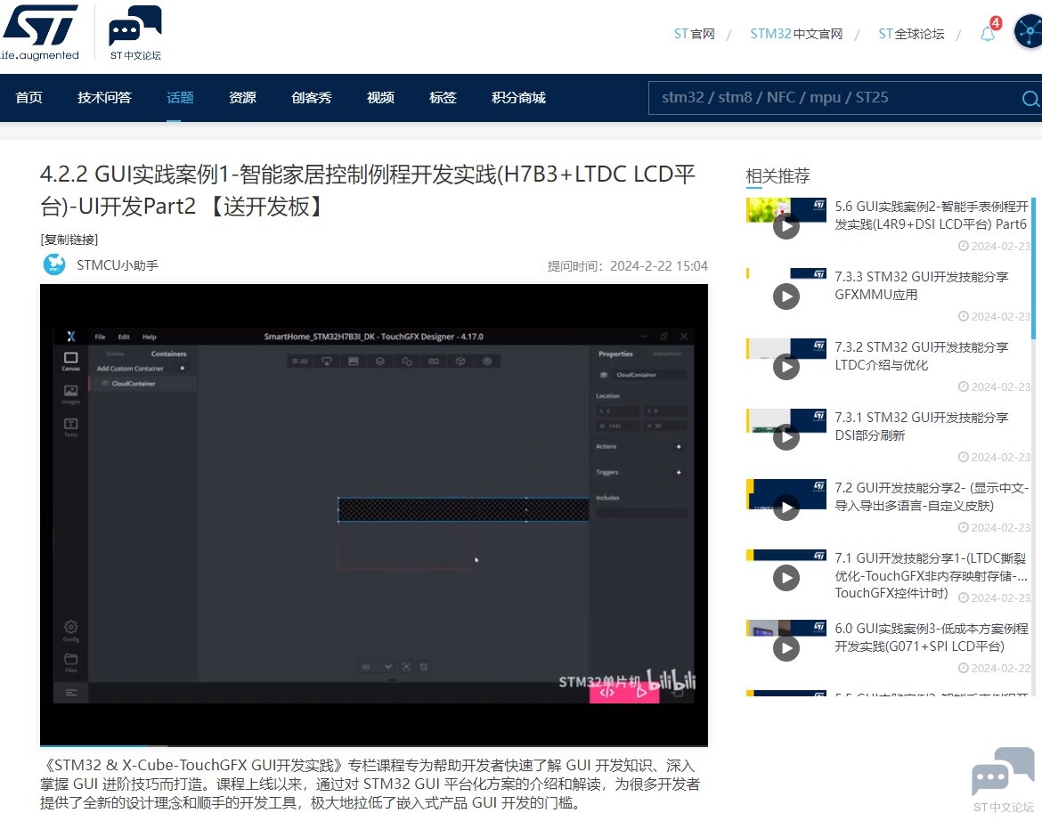
Task: Click the Images icon in TouchGFX sidebar
Action: coord(70,394)
